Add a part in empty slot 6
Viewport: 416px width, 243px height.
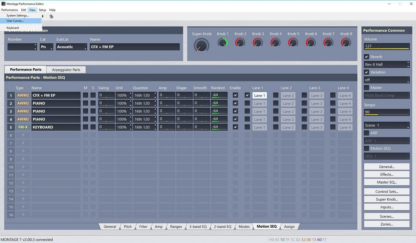(x=23, y=135)
